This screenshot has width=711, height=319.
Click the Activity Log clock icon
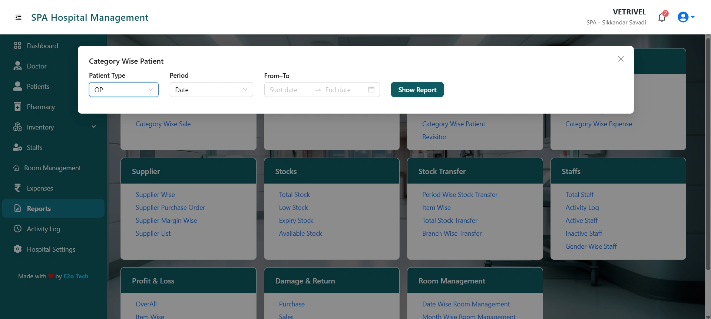click(17, 229)
